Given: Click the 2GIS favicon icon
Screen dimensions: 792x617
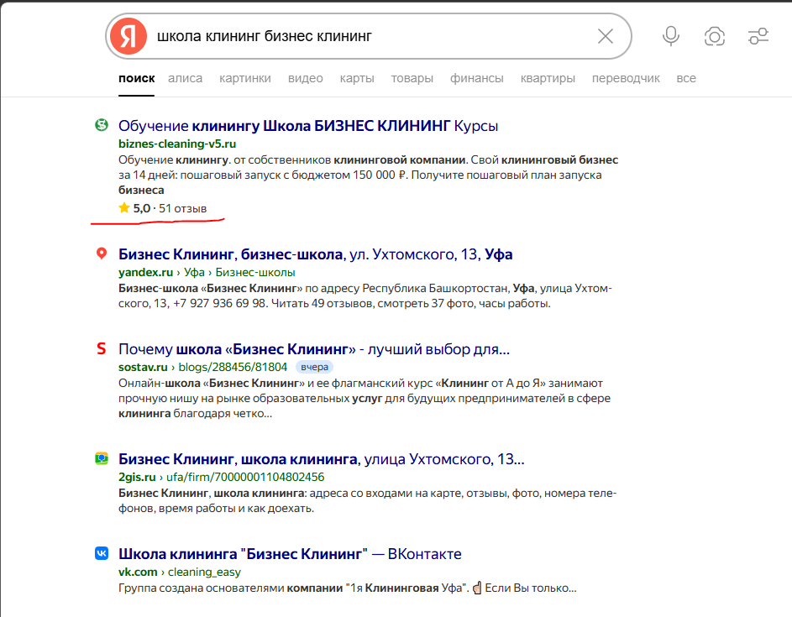Looking at the screenshot, I should (102, 459).
